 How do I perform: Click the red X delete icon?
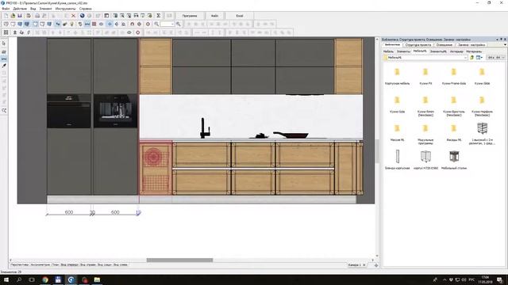pyautogui.click(x=74, y=16)
